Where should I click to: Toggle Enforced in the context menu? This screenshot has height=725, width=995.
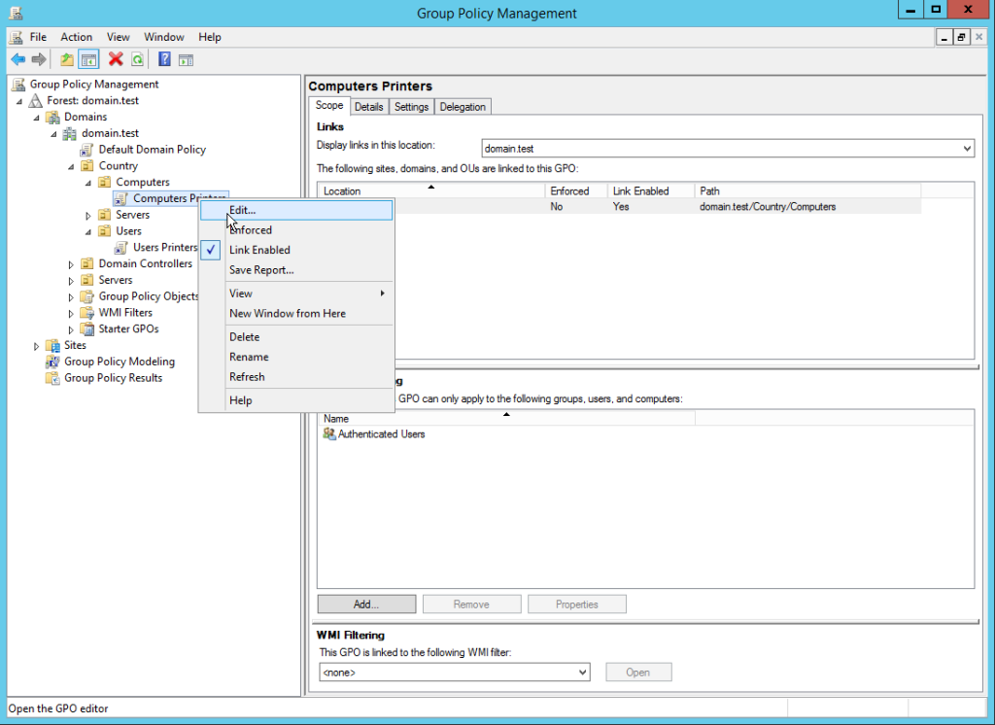pos(251,230)
